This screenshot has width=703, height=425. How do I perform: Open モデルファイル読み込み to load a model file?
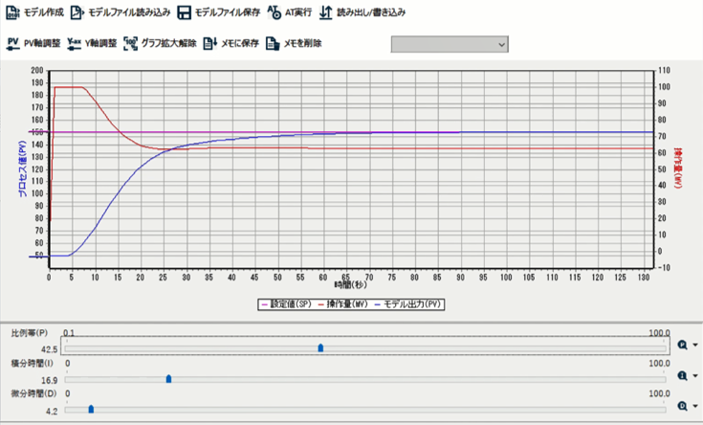pyautogui.click(x=77, y=13)
